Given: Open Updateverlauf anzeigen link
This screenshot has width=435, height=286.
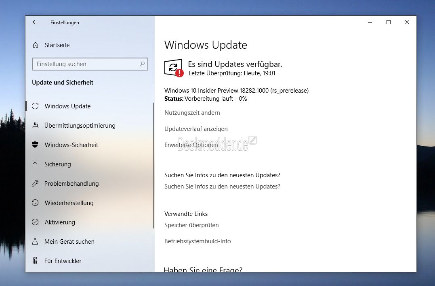Looking at the screenshot, I should tap(196, 129).
